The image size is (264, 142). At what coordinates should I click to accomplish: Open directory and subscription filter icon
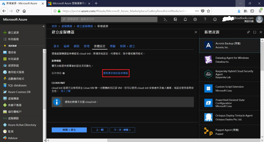pyautogui.click(x=175, y=19)
